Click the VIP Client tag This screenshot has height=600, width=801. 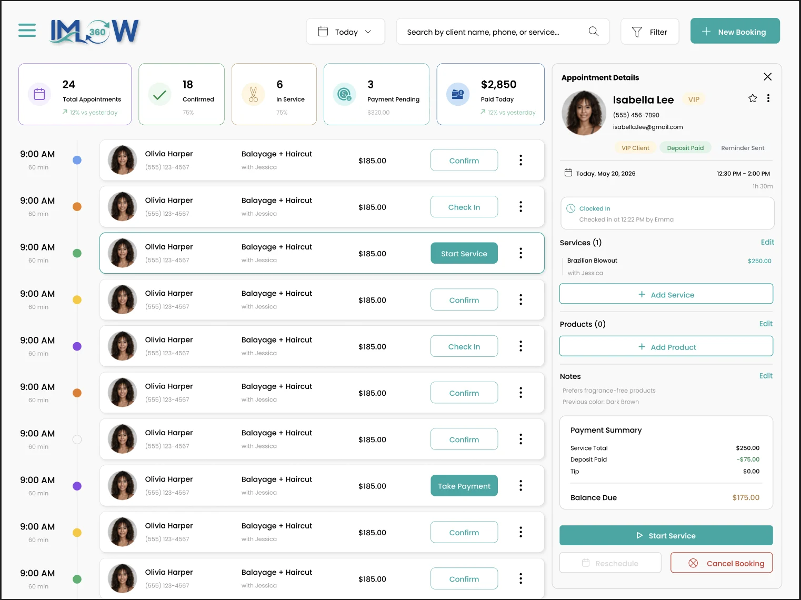[635, 148]
